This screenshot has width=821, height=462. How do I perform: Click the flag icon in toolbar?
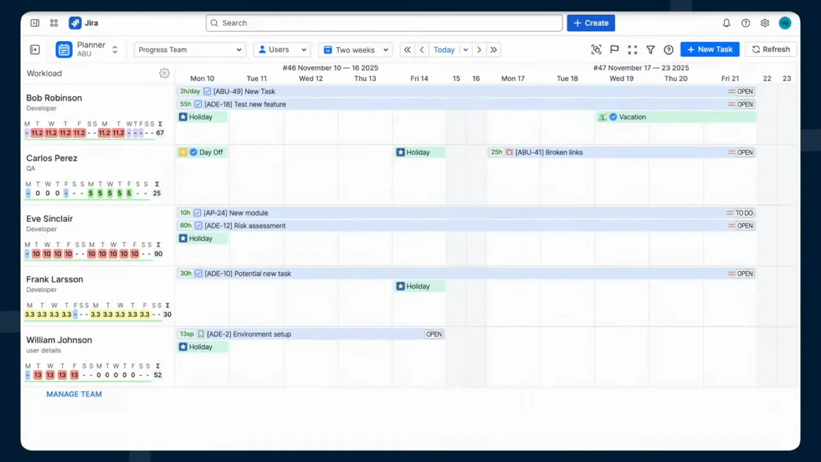(x=615, y=50)
